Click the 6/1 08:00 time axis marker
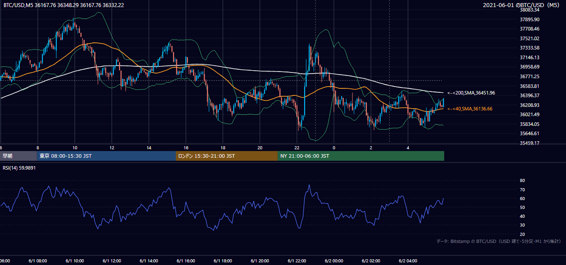Viewport: 566px width, 265px height. pos(38,261)
